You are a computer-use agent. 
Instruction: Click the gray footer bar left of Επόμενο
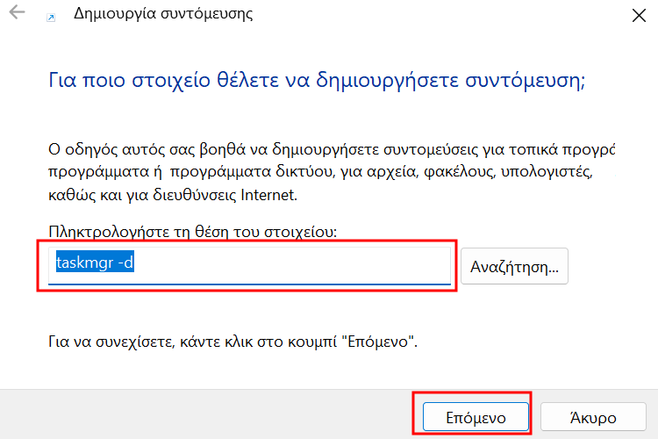[205, 414]
